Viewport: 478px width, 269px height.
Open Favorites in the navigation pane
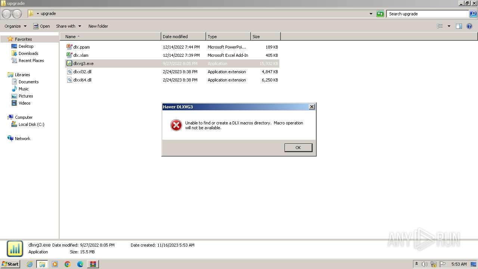(23, 39)
